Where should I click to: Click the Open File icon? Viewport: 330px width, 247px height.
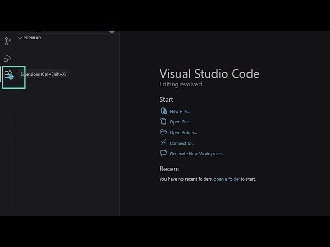(x=163, y=121)
